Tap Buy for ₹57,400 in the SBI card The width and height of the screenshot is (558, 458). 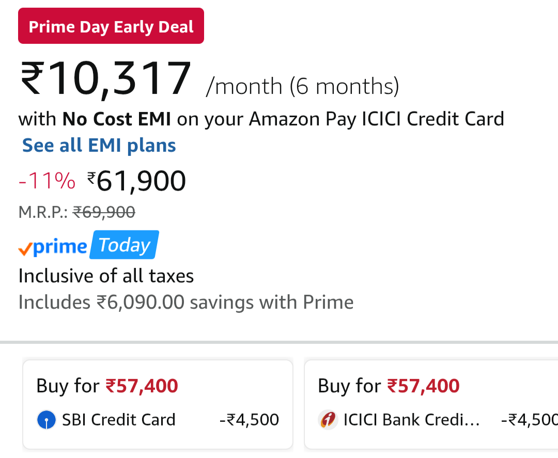(107, 386)
